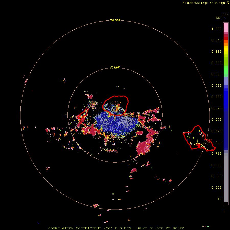Click the 0.627 legend value
This screenshot has height=230, width=230.
[216, 108]
